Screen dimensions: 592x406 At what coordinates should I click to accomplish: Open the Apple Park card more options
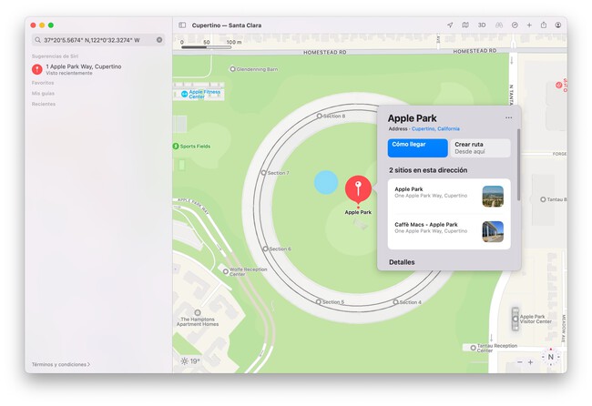pyautogui.click(x=508, y=117)
